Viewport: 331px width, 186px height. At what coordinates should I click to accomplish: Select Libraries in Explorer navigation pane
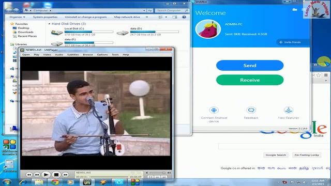[x=21, y=44]
